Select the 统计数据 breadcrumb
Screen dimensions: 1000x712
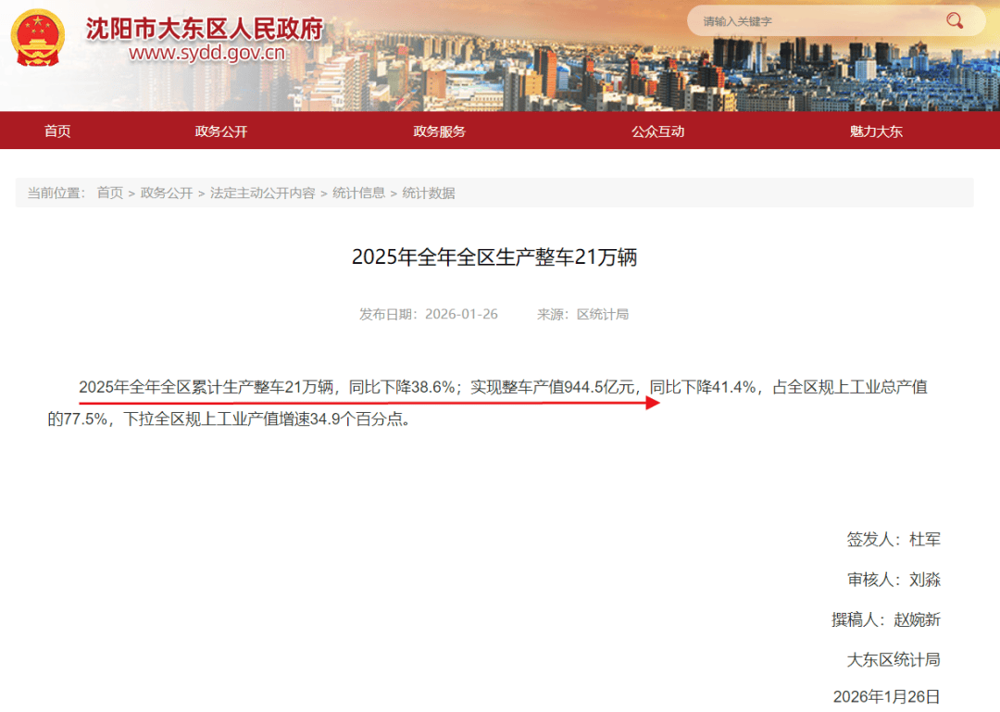point(428,193)
